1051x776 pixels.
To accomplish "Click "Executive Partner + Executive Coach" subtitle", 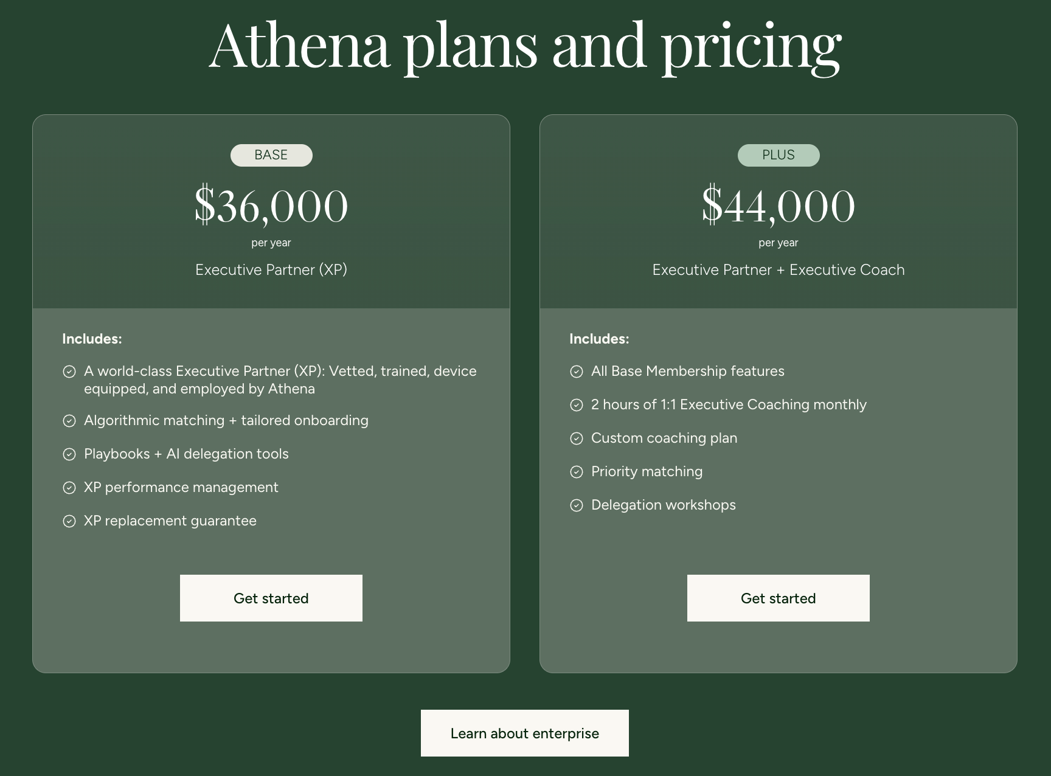I will [779, 269].
